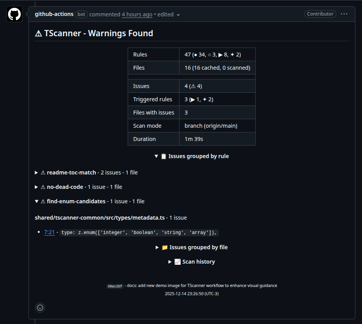Click the clipboard icon beside Issues grouped by rule
The width and height of the screenshot is (362, 324).
pyautogui.click(x=163, y=156)
